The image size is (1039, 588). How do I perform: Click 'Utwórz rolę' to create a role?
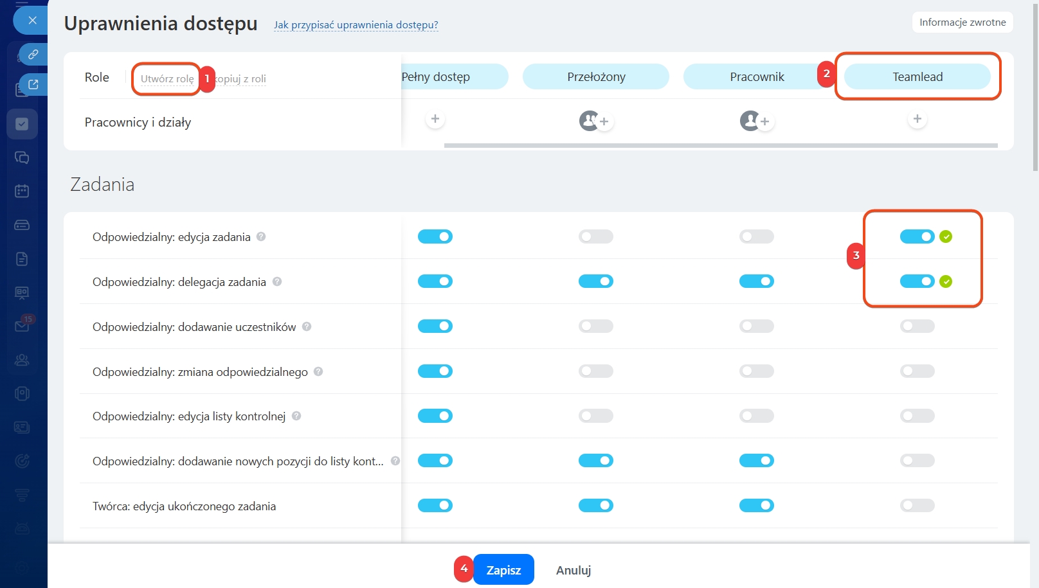point(167,78)
